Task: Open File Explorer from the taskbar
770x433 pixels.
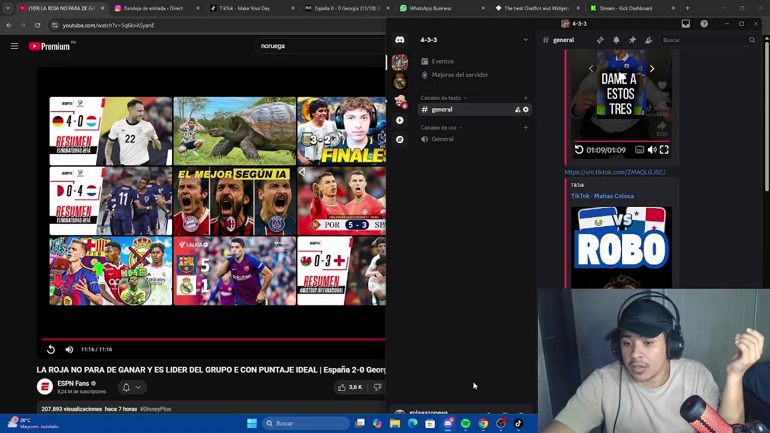Action: tap(395, 423)
